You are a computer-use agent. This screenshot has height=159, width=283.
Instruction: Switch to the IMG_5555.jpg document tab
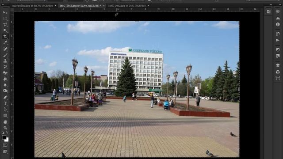pyautogui.click(x=80, y=6)
